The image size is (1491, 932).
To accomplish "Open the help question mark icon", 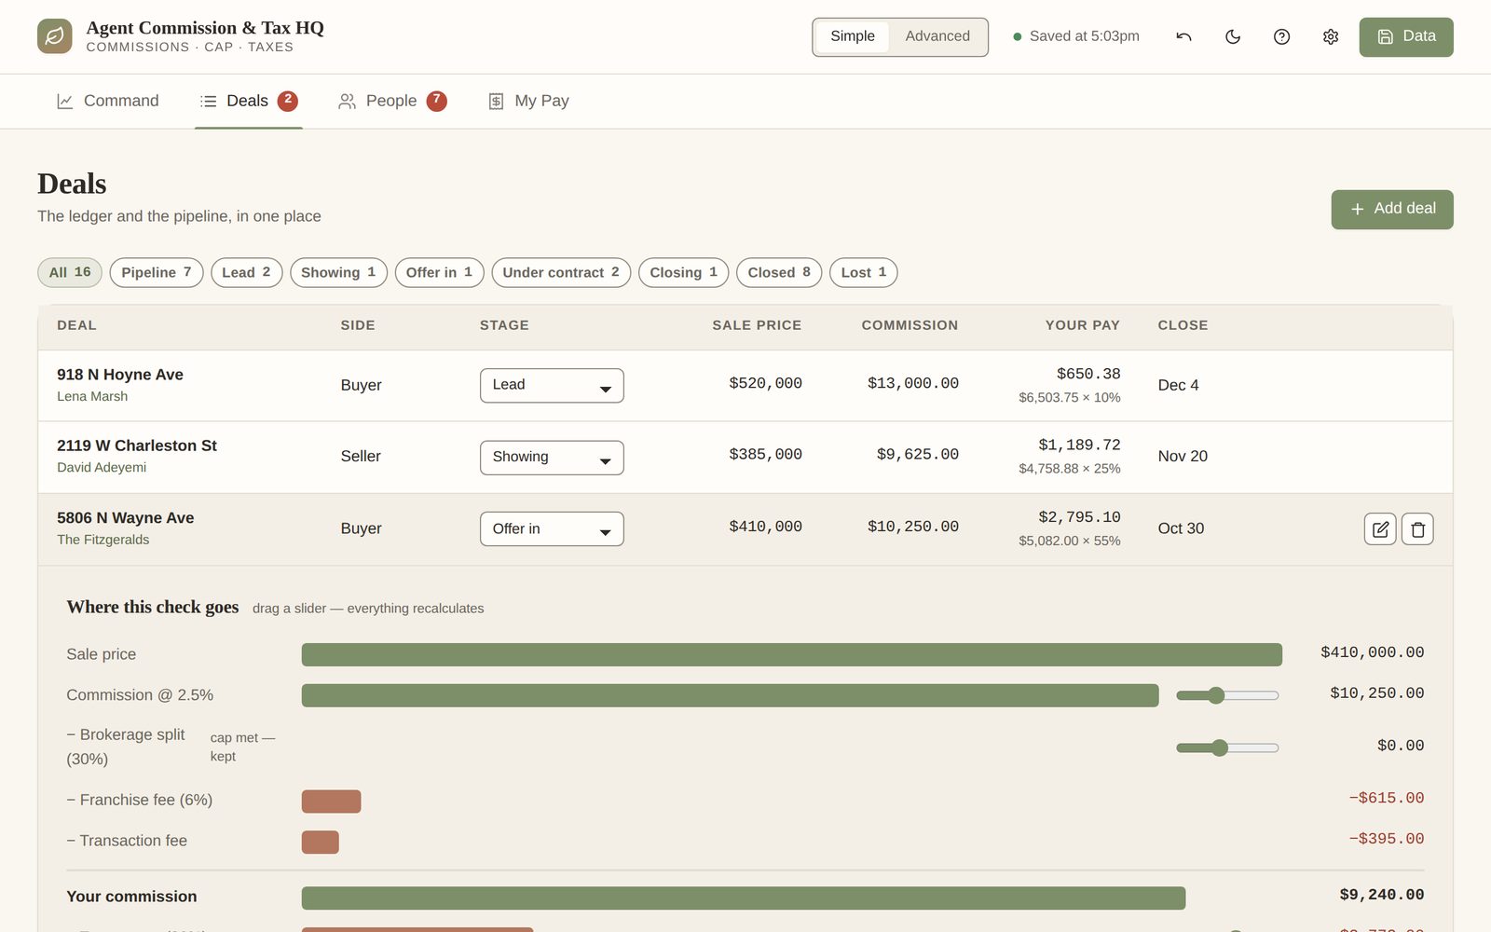I will pyautogui.click(x=1281, y=36).
